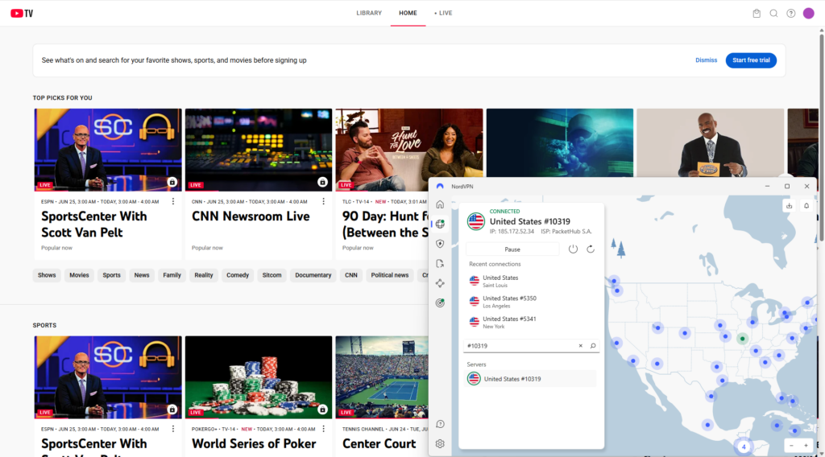825x457 pixels.
Task: Open NordVPN notifications bell
Action: coord(806,206)
